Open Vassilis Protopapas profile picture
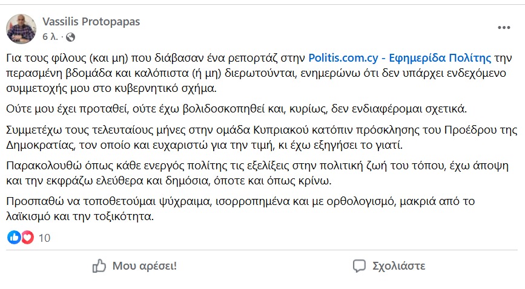 tap(21, 29)
